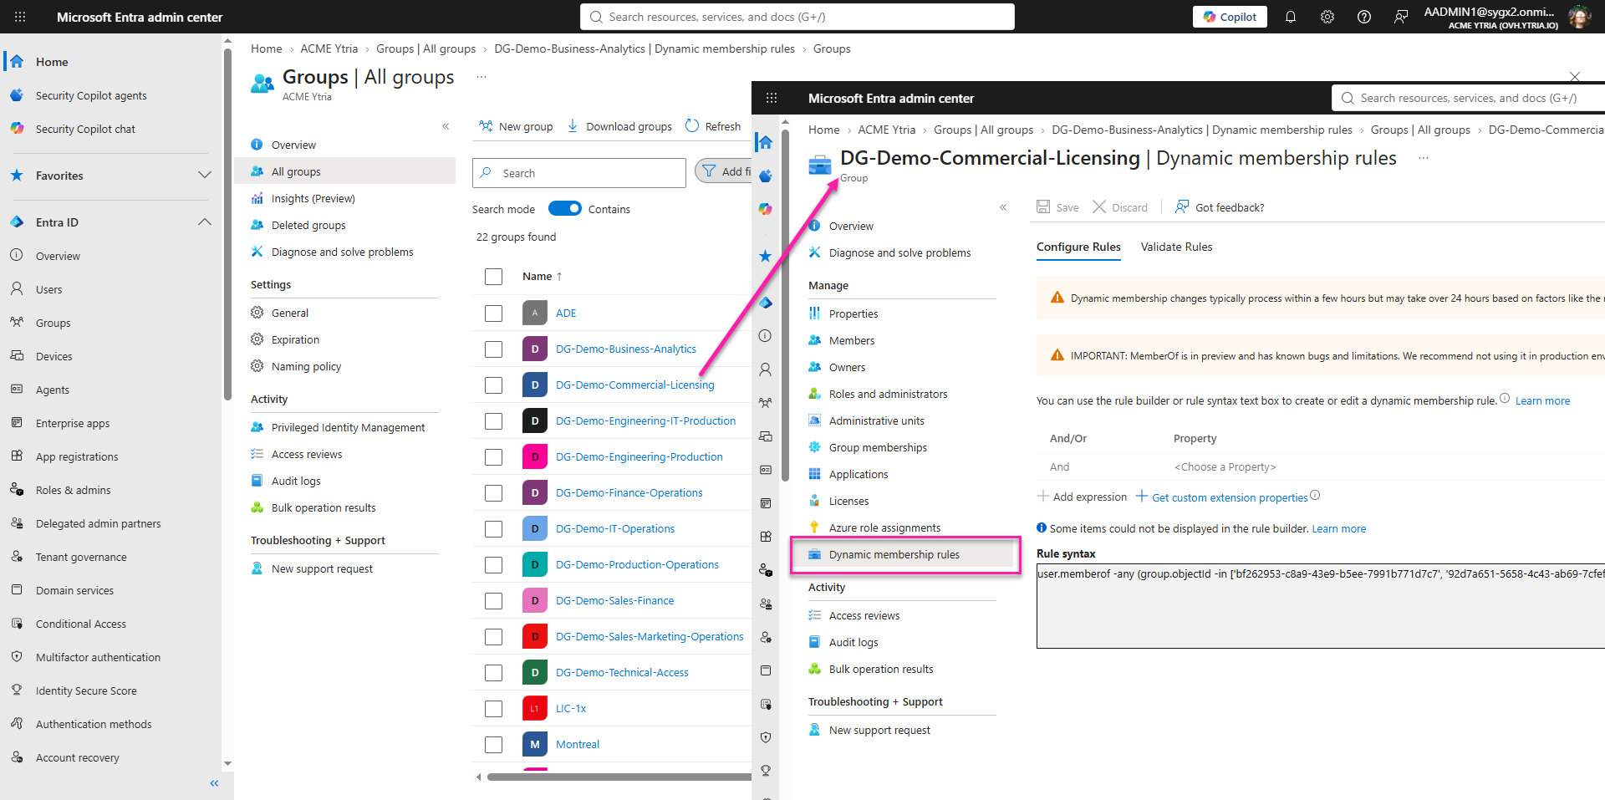Click in the groups Search field
The height and width of the screenshot is (800, 1605).
click(x=579, y=173)
